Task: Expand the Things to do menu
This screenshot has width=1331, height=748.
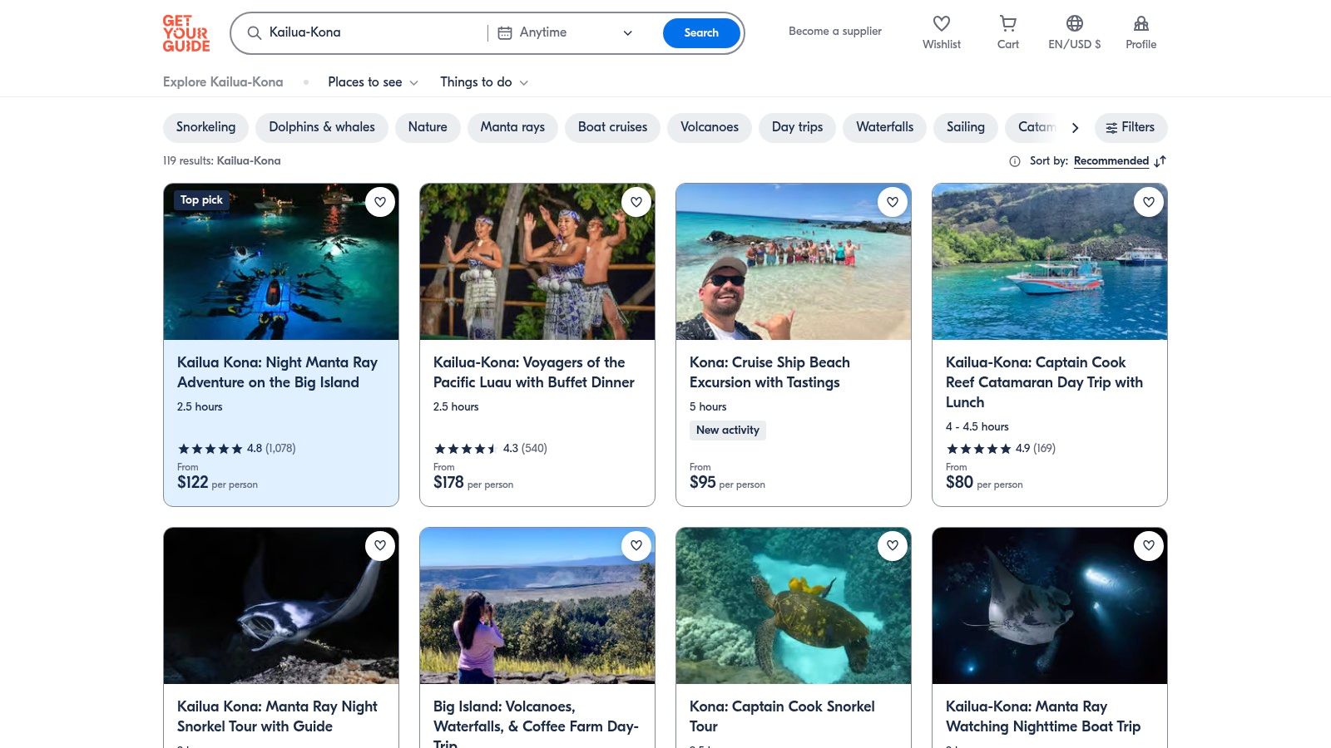Action: 483,82
